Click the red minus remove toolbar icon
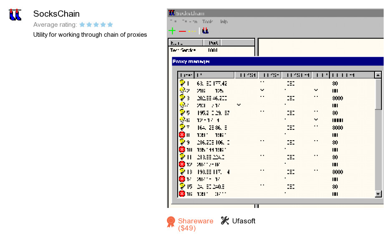 182,31
